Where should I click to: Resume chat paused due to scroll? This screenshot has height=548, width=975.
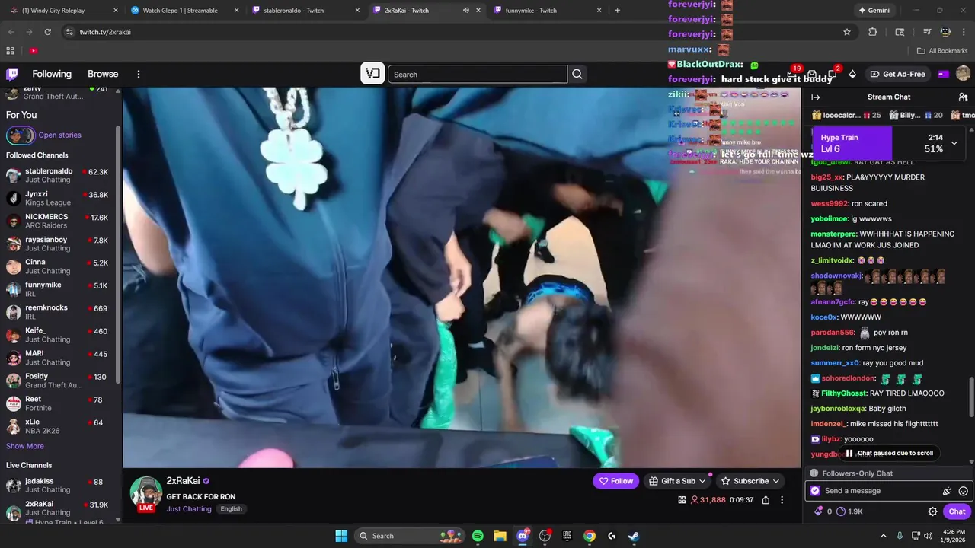889,453
